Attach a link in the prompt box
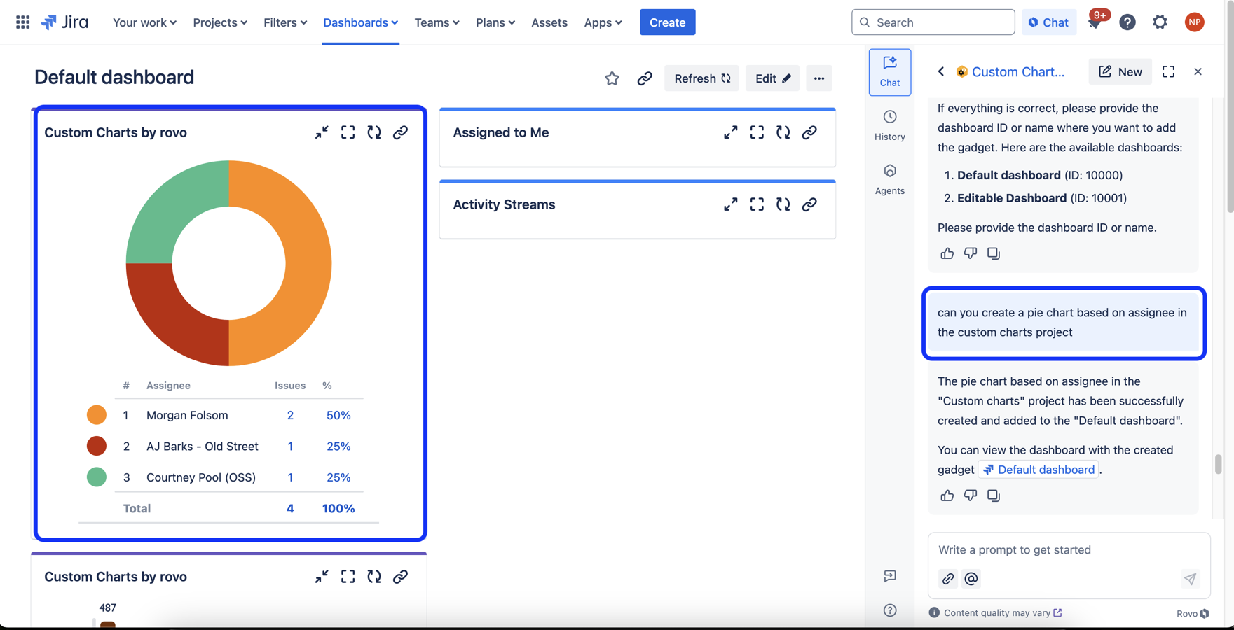 pos(947,579)
